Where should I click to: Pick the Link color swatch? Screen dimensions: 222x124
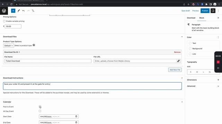[190, 54]
